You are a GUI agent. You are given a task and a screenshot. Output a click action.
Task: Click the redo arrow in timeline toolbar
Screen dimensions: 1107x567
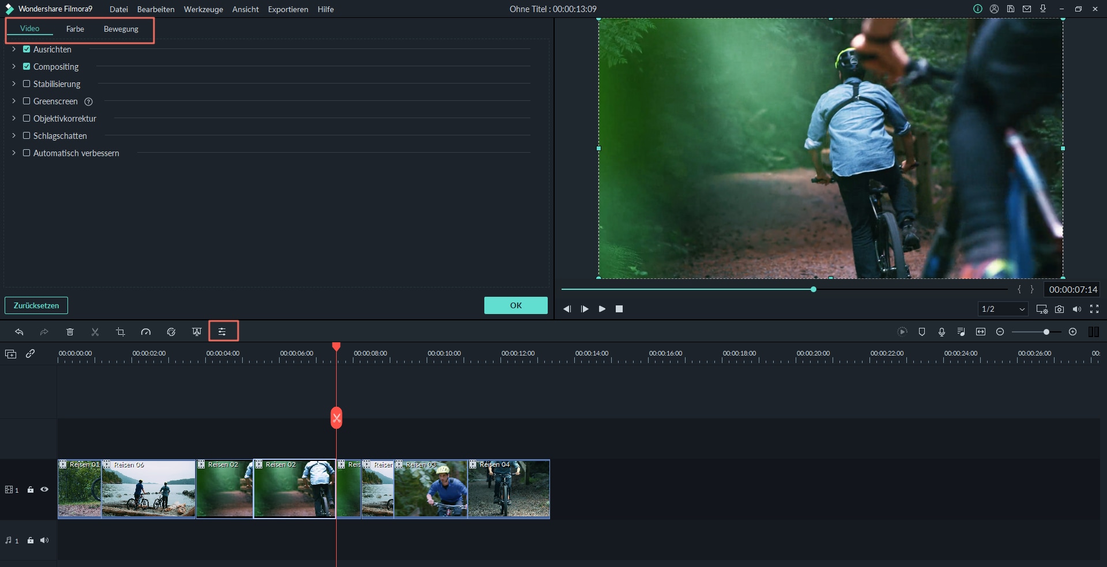coord(44,332)
